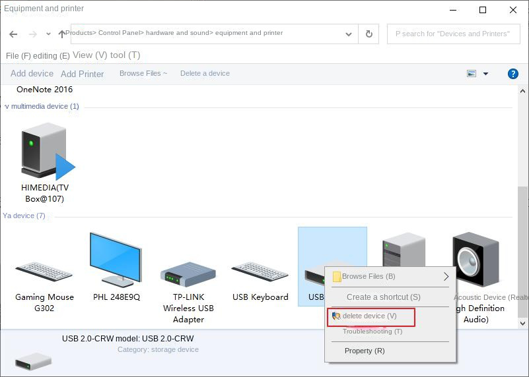Select the Gaming Mouse G302 device
This screenshot has height=377, width=529.
[x=44, y=272]
